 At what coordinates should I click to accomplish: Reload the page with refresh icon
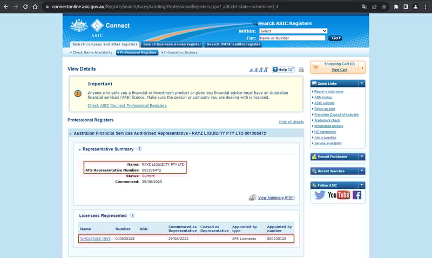coord(25,6)
